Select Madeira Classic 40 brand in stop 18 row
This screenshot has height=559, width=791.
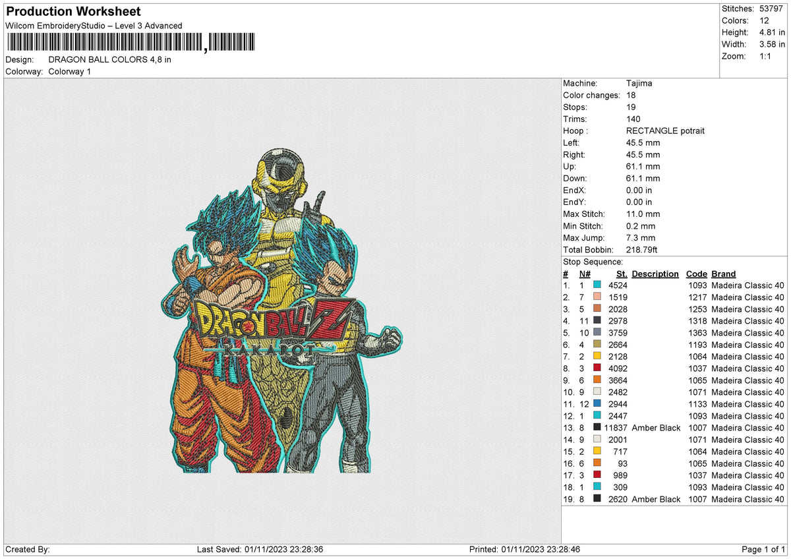[748, 487]
